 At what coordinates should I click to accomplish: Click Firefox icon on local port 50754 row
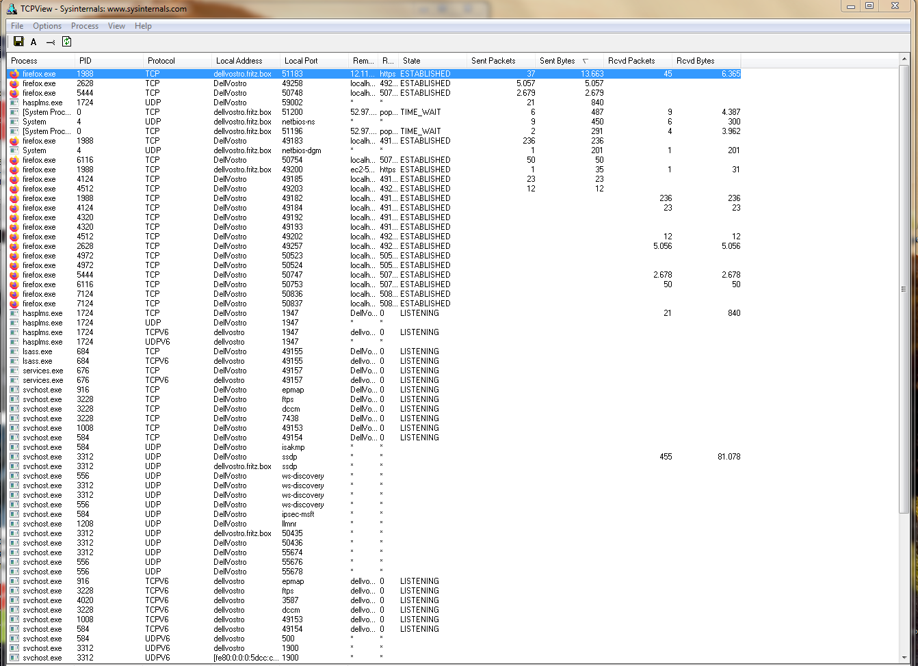tap(14, 160)
